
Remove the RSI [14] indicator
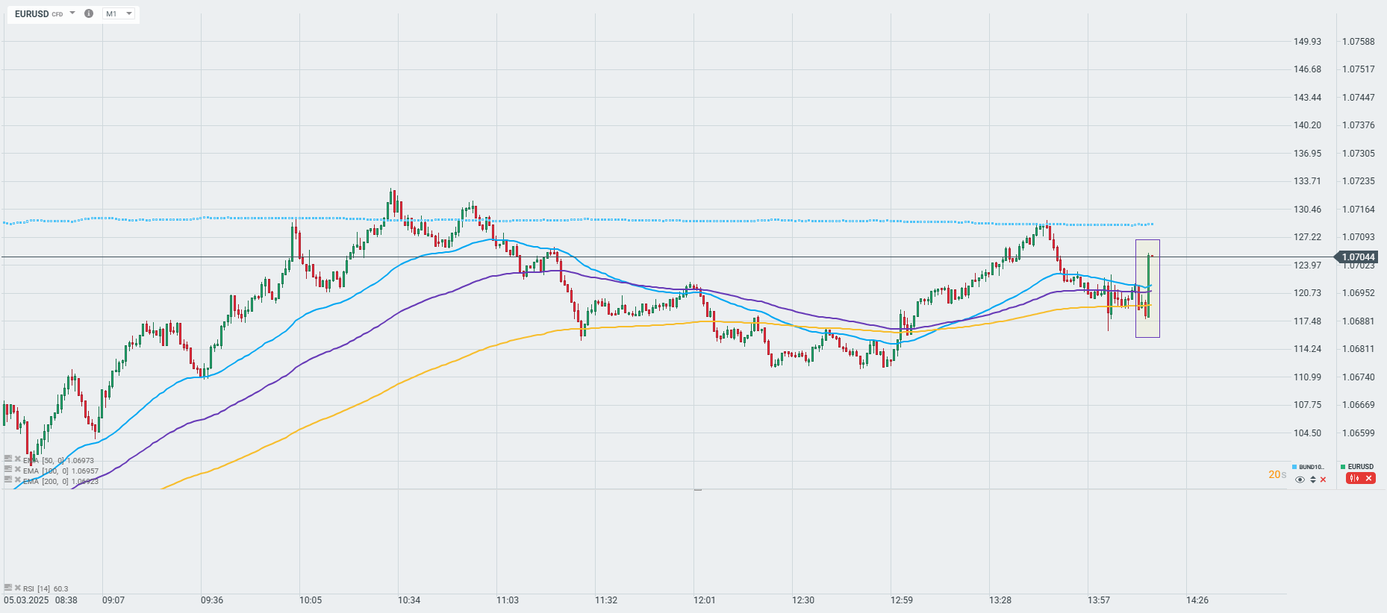pos(18,588)
